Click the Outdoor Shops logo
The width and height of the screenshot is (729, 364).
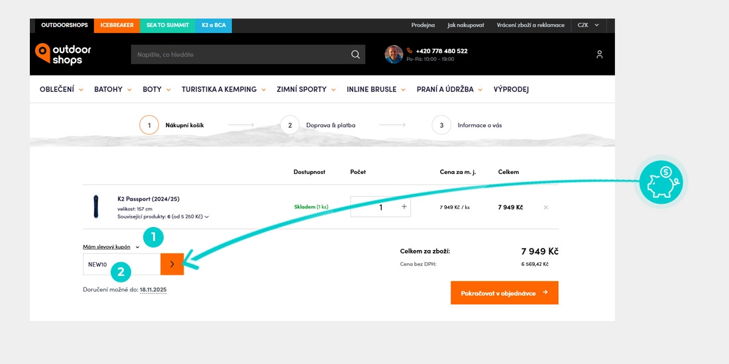tap(63, 54)
